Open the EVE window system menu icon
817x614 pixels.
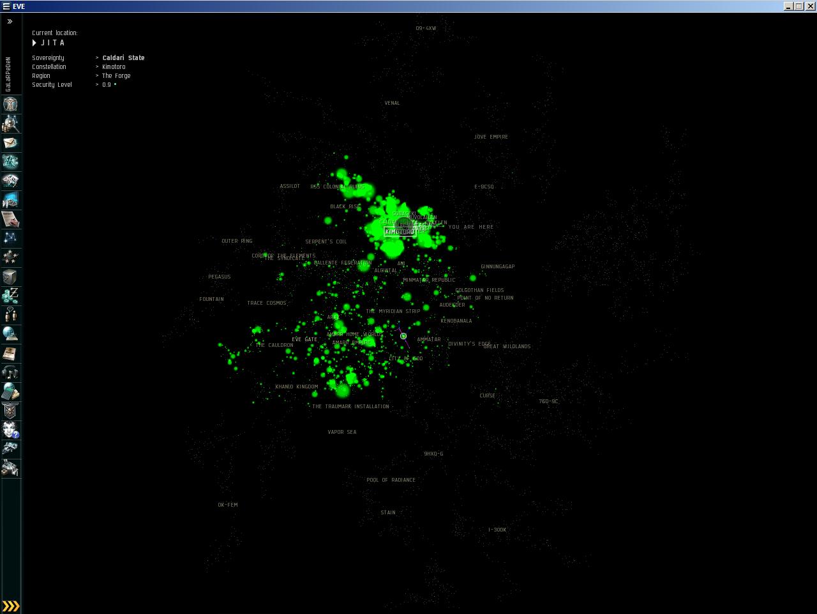6,6
